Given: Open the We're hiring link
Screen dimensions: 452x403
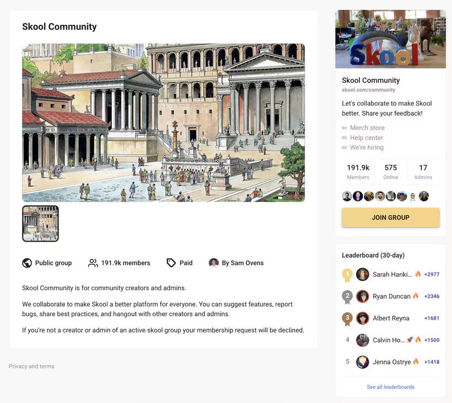Looking at the screenshot, I should click(x=367, y=148).
